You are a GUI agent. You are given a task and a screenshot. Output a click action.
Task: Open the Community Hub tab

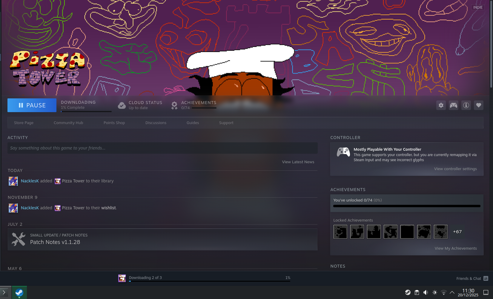[68, 123]
